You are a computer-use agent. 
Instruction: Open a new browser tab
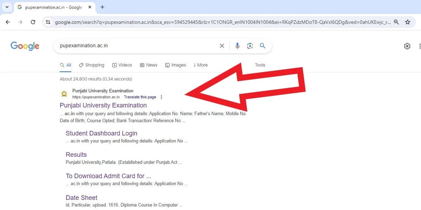pyautogui.click(x=102, y=7)
